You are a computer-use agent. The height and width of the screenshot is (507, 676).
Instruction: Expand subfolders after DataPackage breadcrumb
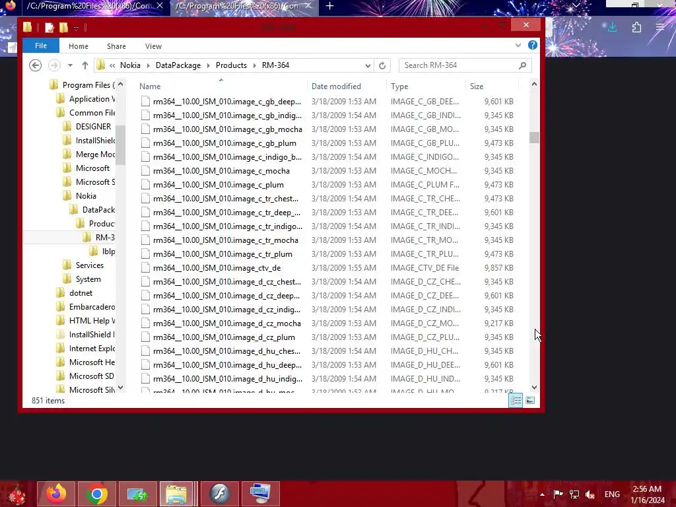[x=208, y=65]
